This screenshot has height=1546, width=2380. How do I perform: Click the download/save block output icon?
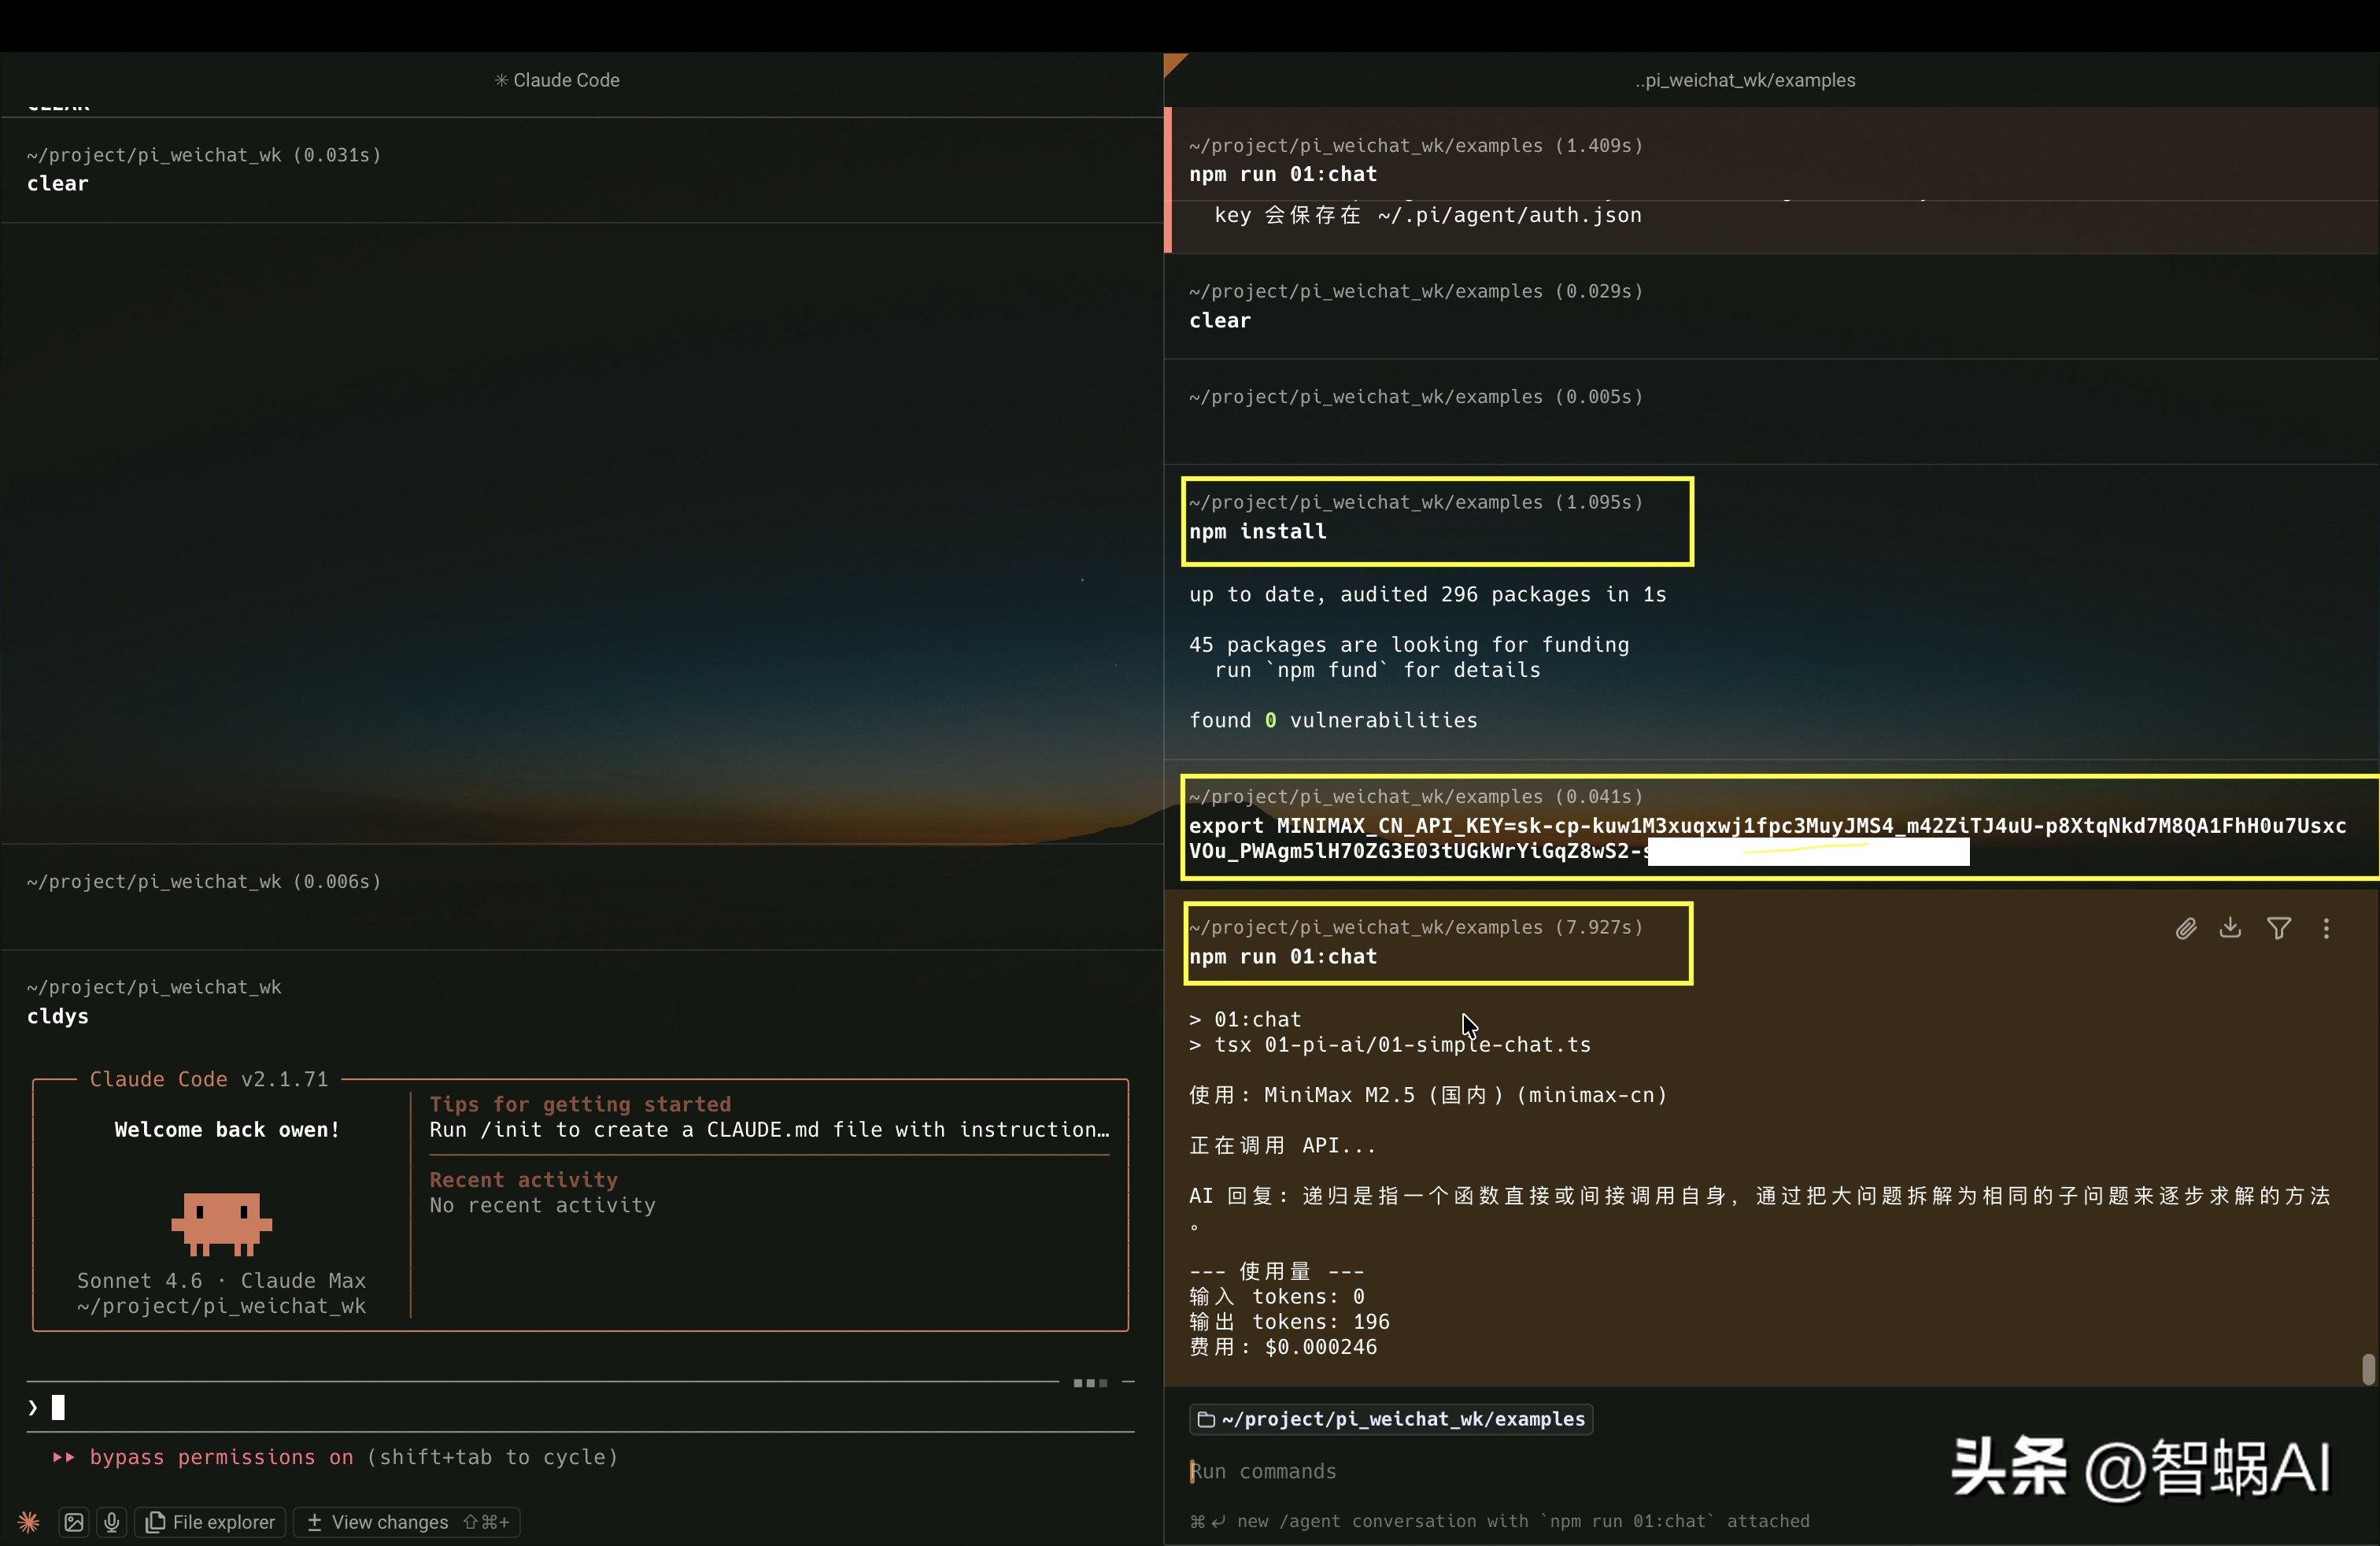click(2230, 928)
